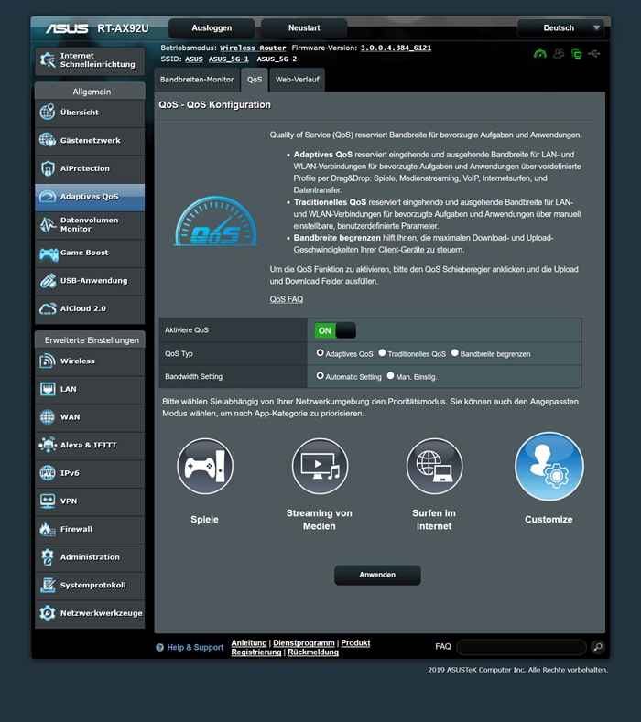Open the Datenvolumen Monitor icon
The image size is (641, 722).
click(48, 225)
